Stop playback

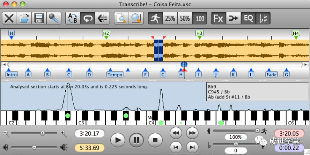tap(155, 140)
